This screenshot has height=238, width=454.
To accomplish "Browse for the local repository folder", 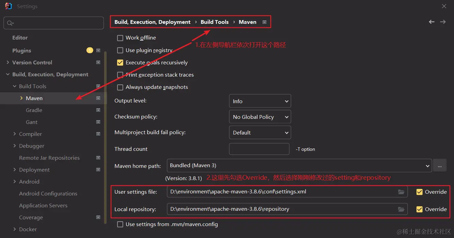I will (401, 209).
